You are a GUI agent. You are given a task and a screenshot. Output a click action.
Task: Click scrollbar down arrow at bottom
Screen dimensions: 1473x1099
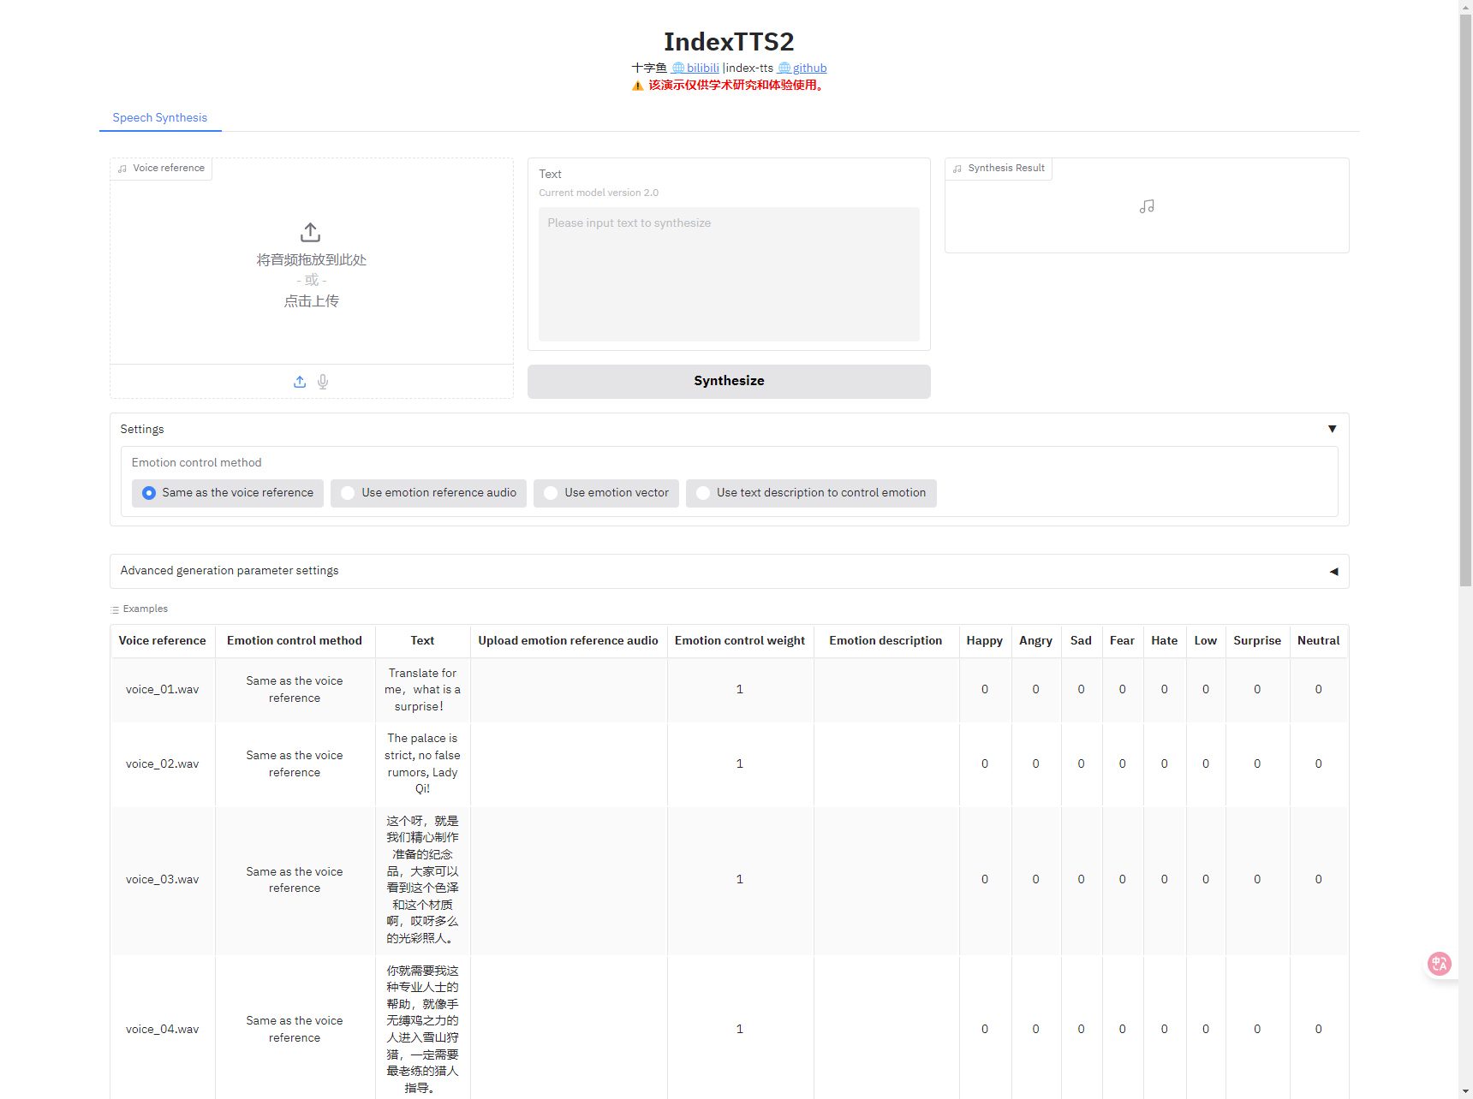point(1466,1092)
